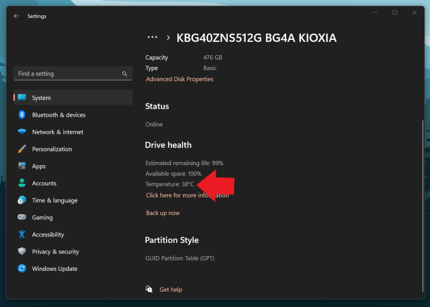Screen dimensions: 430x307
Task: Open Accounts via the person icon
Action: tap(22, 183)
